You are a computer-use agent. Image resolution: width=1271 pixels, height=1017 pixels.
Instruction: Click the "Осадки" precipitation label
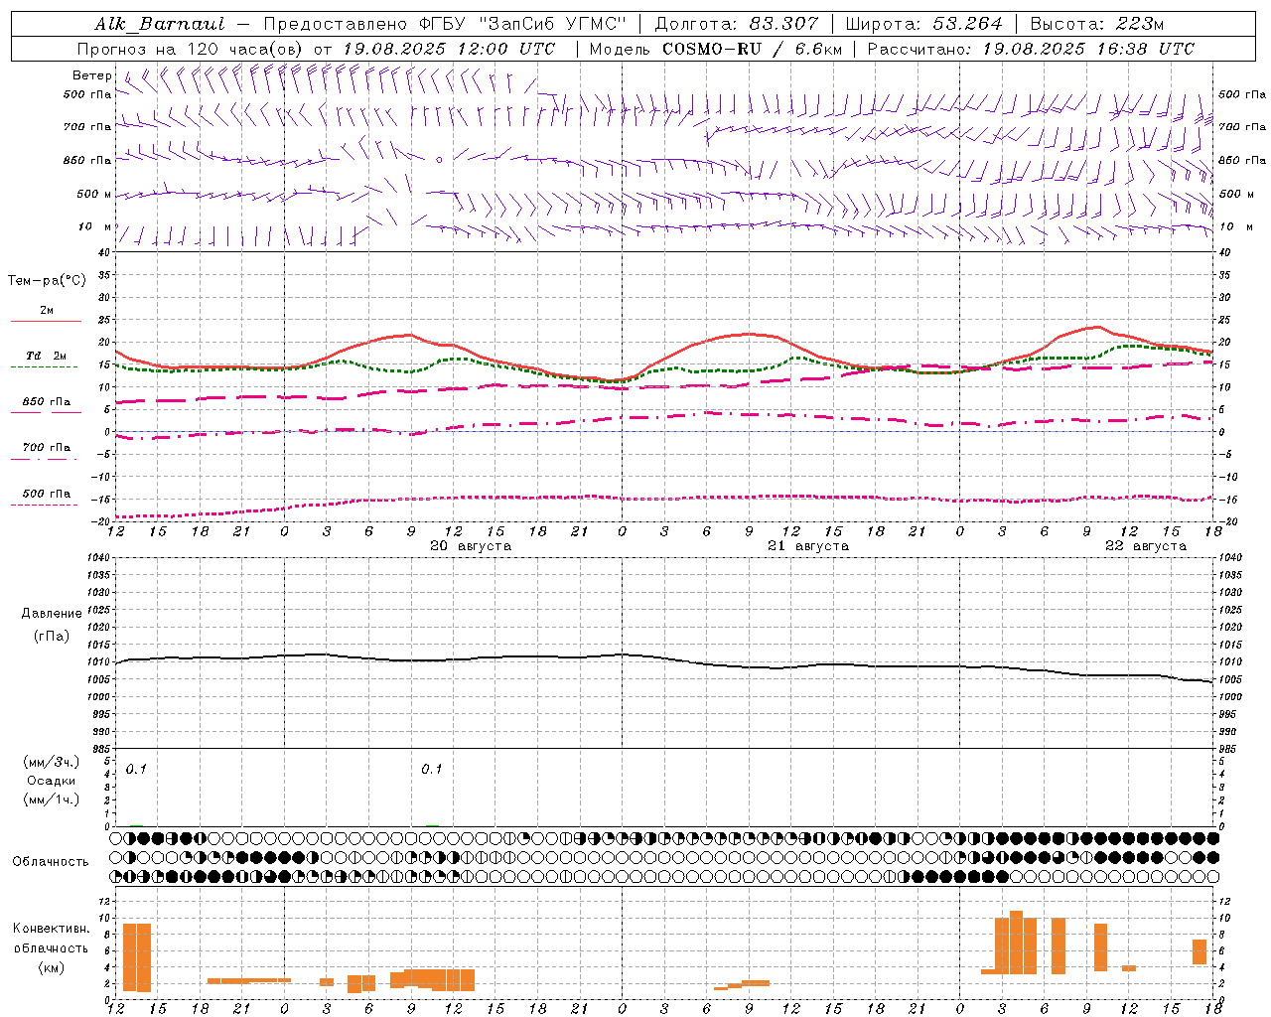tap(52, 781)
